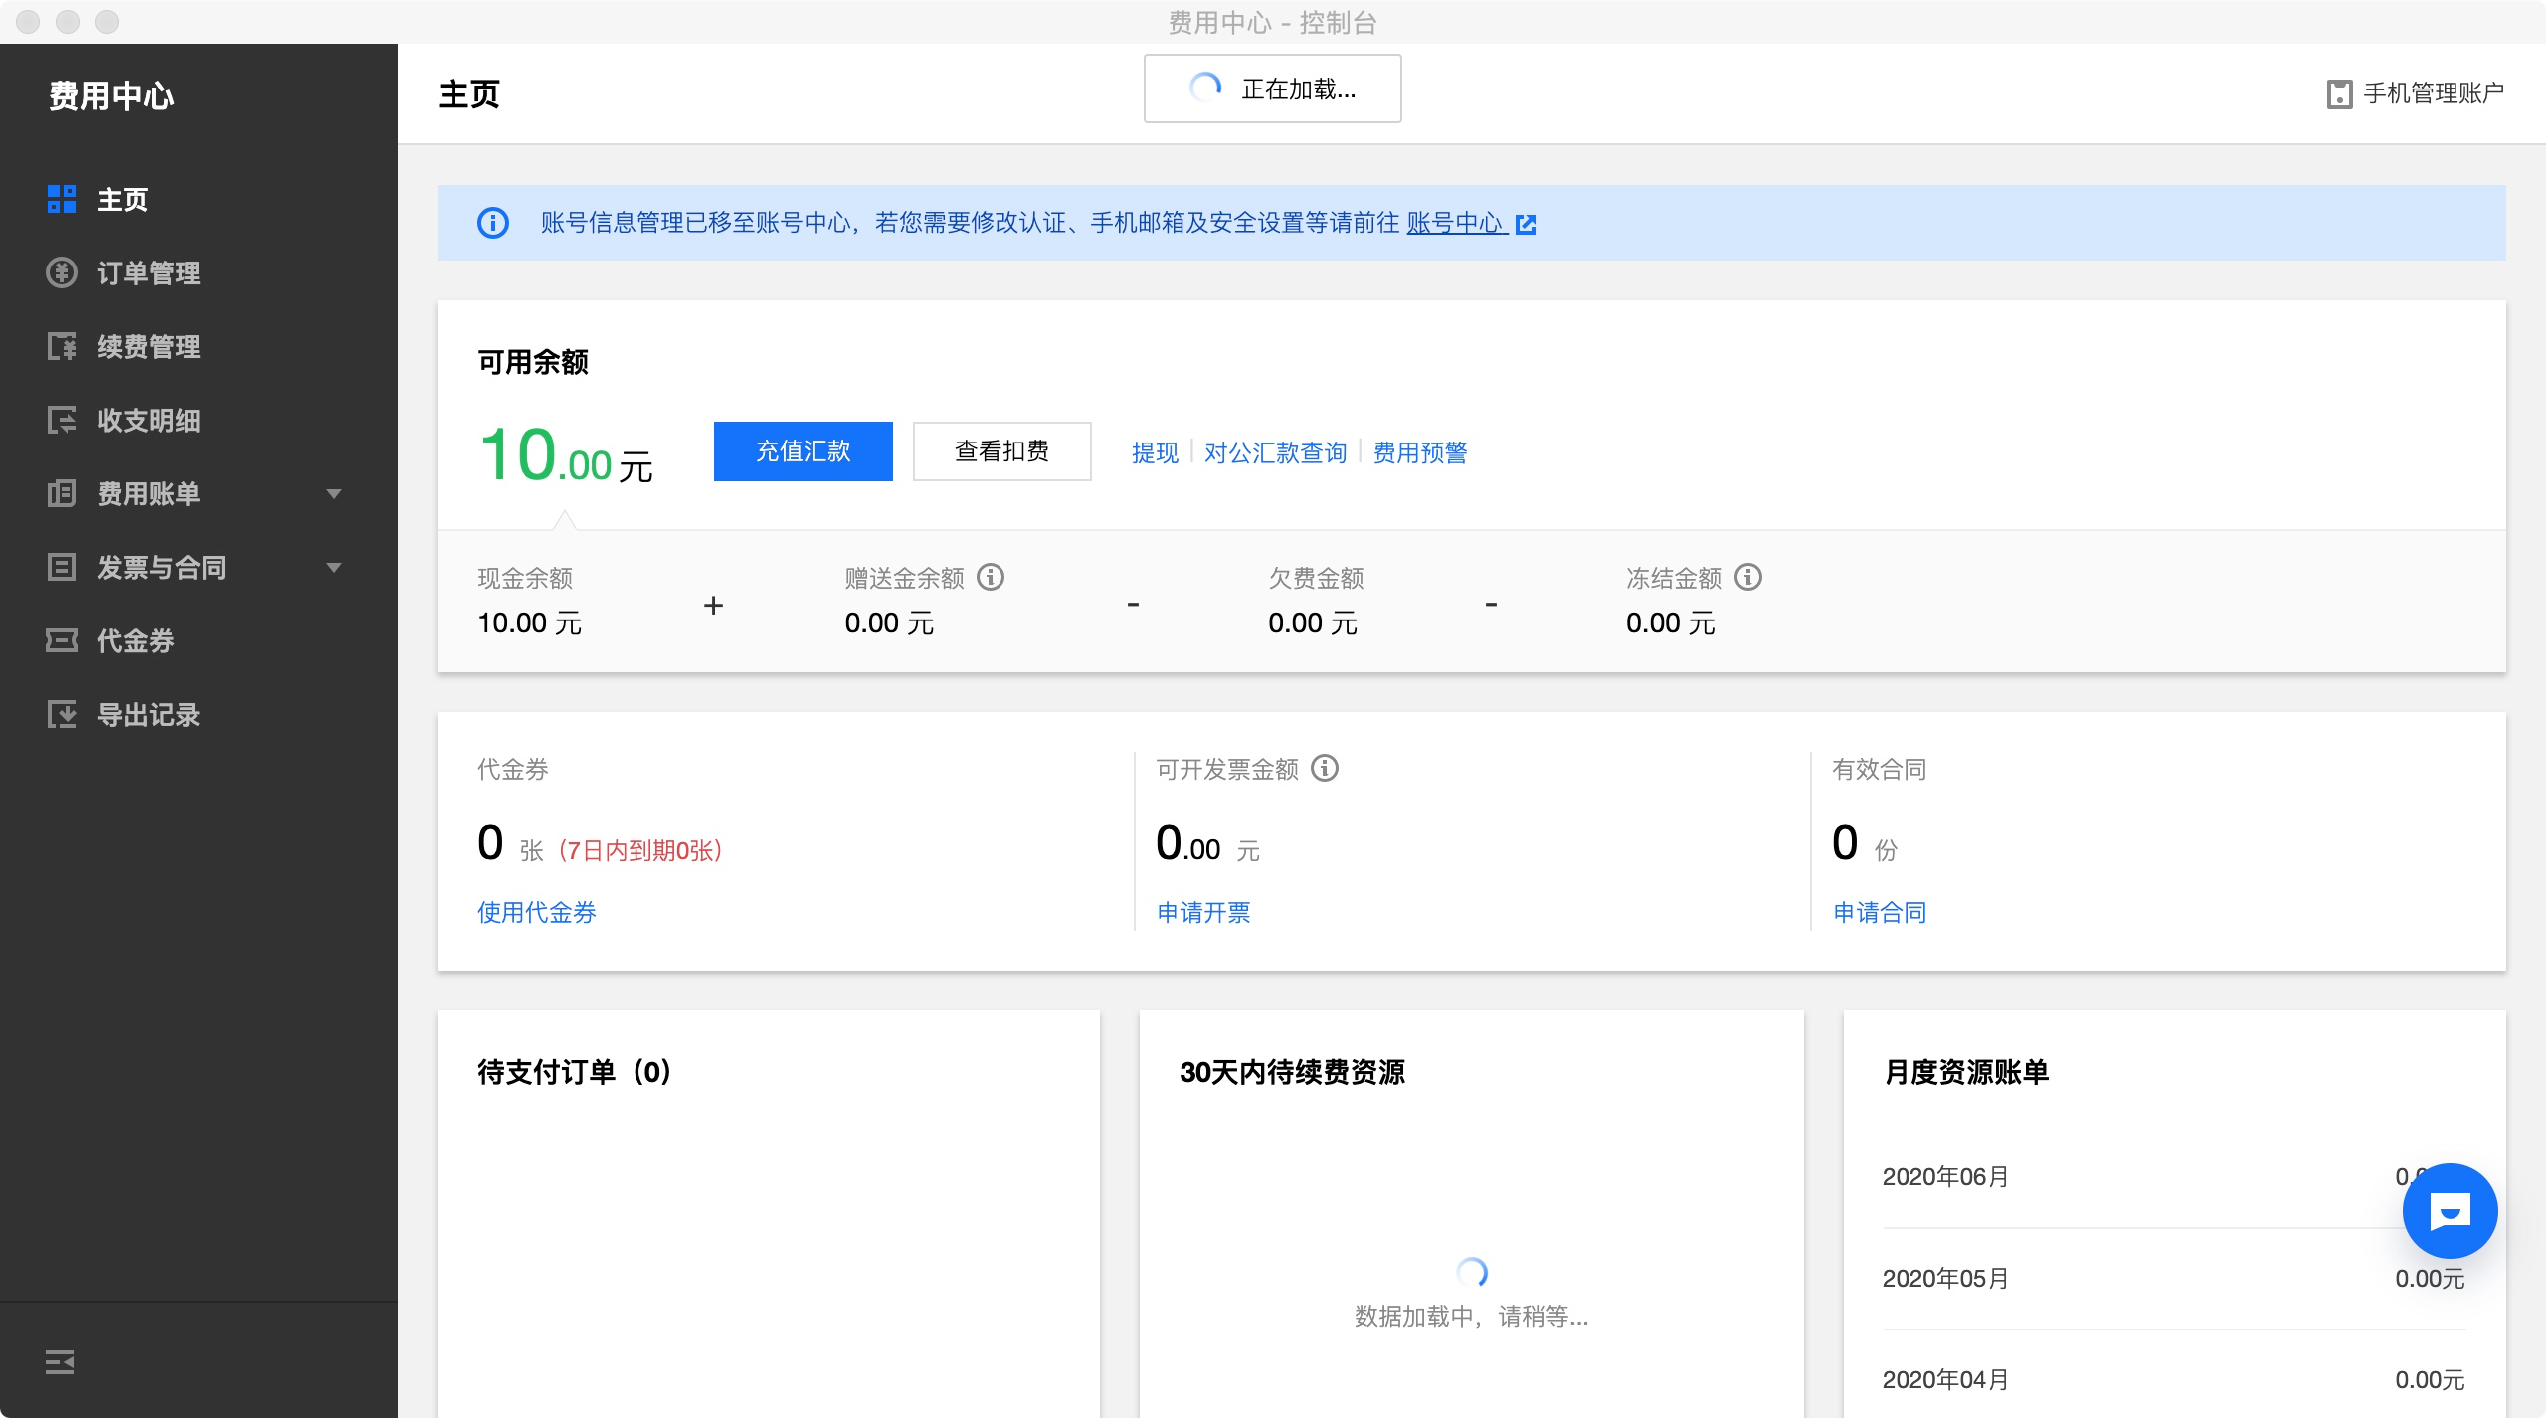The image size is (2546, 1418).
Task: Click the external link icon after 账号中心
Action: pos(1526,224)
